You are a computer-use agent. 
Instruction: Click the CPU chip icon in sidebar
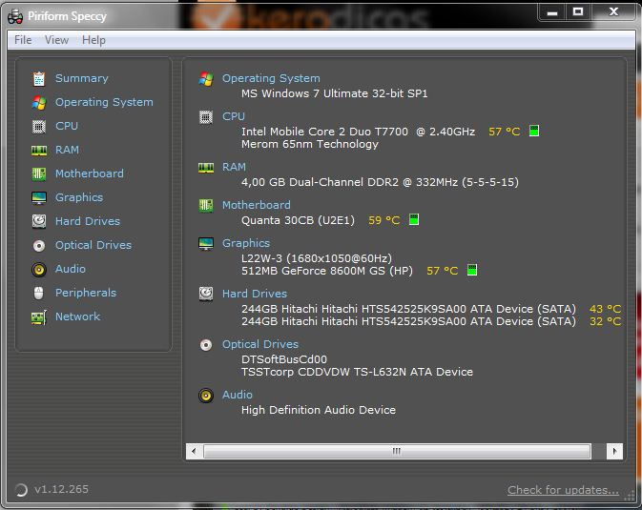39,127
